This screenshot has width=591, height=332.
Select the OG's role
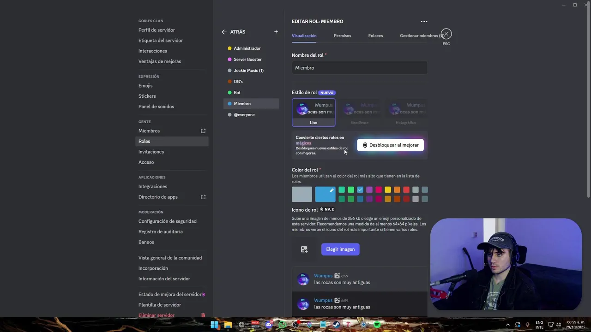point(251,82)
